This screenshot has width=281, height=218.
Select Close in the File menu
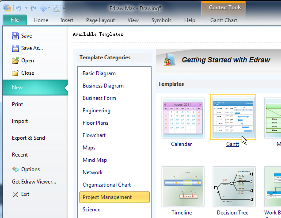(x=27, y=73)
